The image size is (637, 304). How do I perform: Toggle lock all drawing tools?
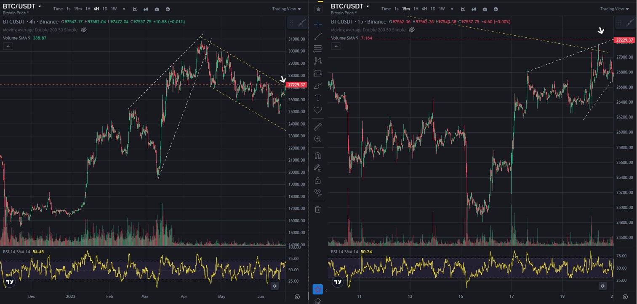318,180
